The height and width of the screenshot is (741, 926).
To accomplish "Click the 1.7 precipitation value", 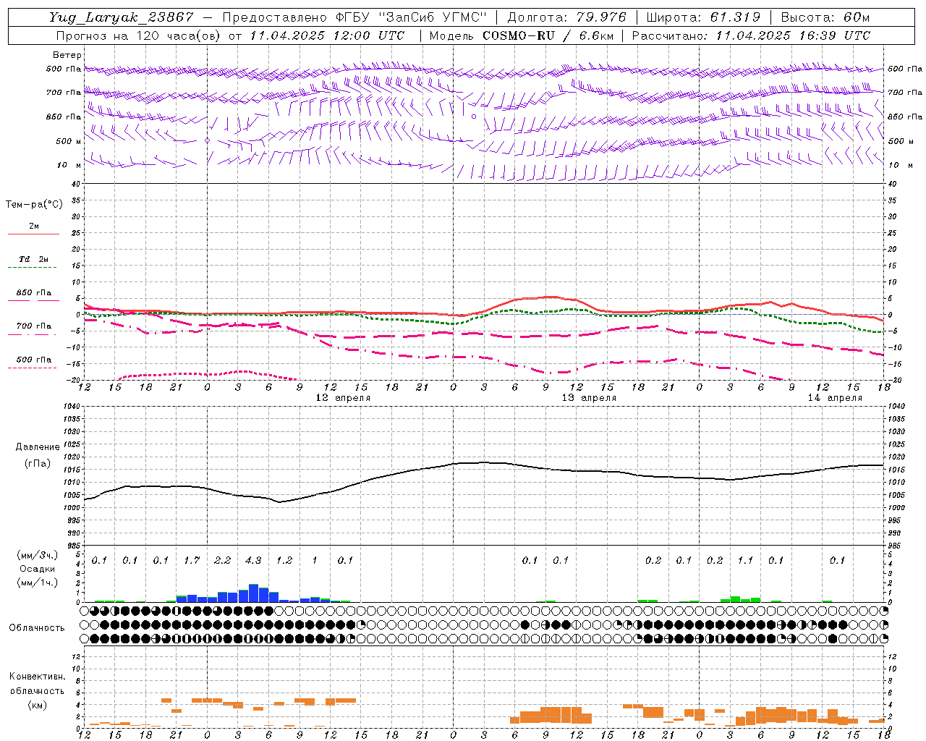I will 192,560.
